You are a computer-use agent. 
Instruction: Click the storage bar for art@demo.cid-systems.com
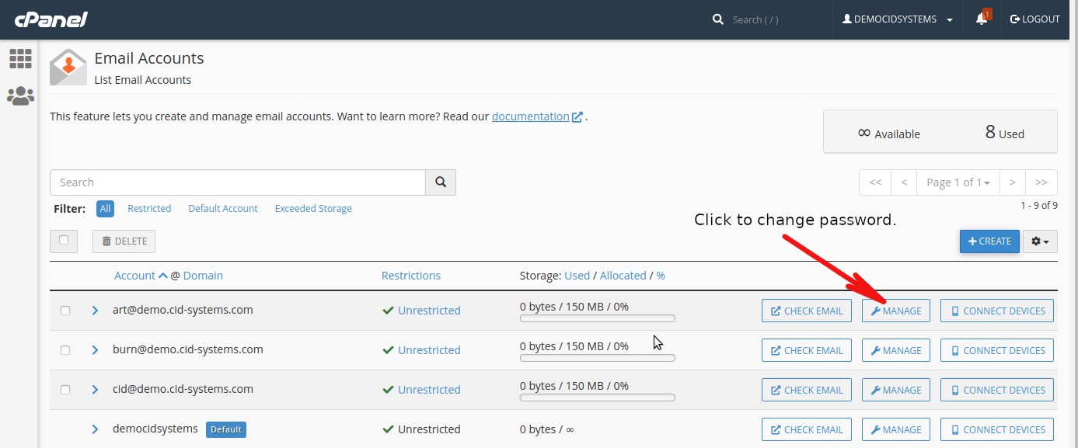pos(598,318)
